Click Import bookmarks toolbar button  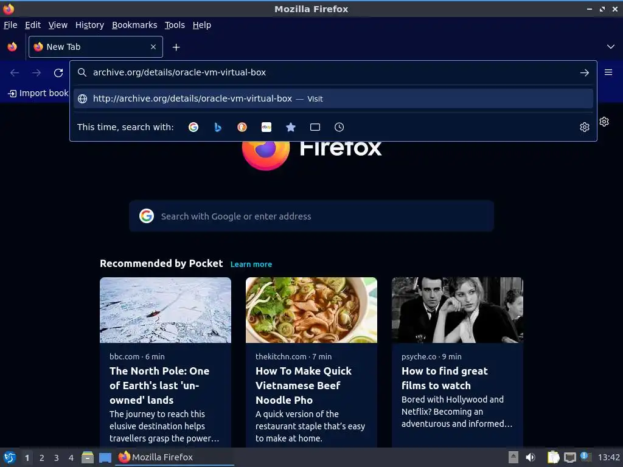coord(38,93)
